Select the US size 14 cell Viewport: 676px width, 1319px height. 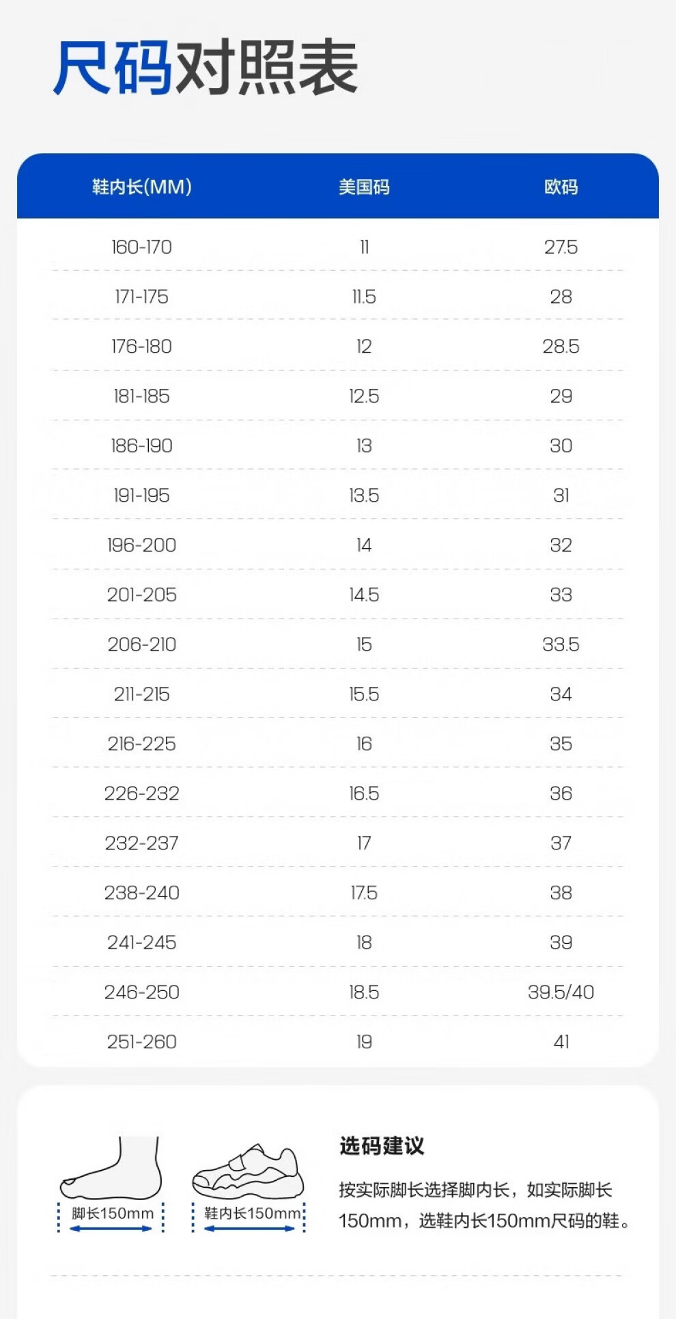(364, 545)
